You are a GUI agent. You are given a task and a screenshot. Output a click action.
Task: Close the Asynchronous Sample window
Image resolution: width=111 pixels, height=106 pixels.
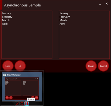point(107,4)
